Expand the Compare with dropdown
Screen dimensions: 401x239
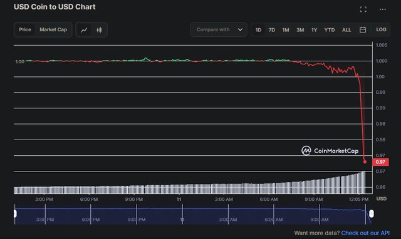pos(219,29)
